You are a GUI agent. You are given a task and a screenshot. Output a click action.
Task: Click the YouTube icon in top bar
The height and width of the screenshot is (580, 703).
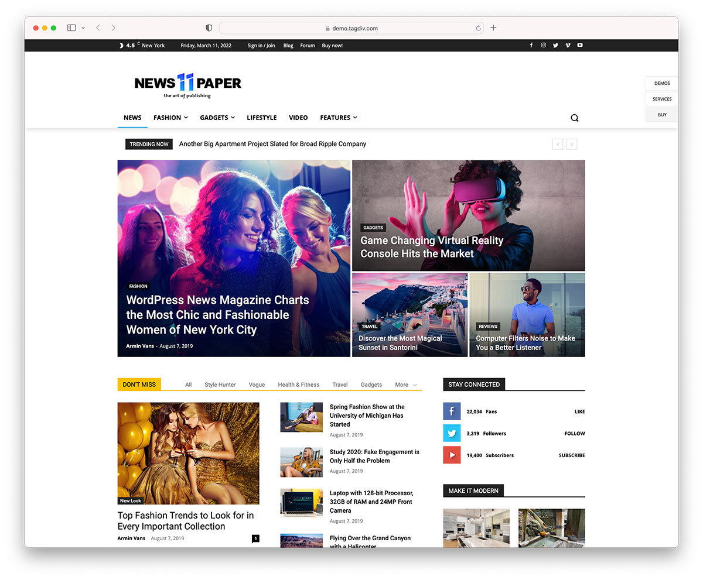(x=580, y=45)
